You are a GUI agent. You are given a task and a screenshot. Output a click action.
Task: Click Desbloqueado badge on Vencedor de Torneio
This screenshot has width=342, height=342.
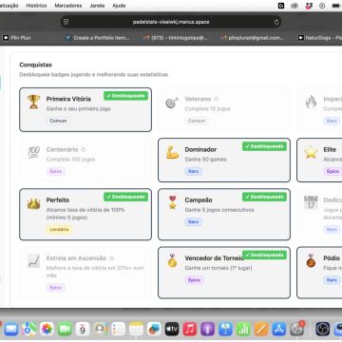click(264, 255)
